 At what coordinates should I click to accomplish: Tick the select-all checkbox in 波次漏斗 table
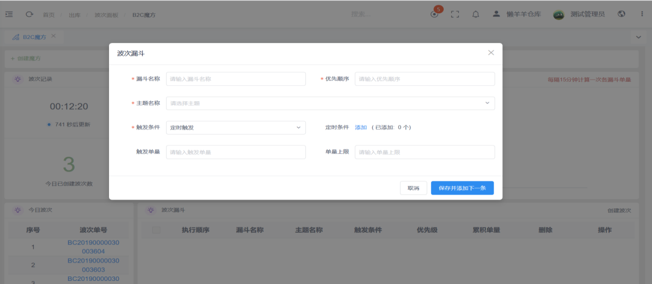156,230
